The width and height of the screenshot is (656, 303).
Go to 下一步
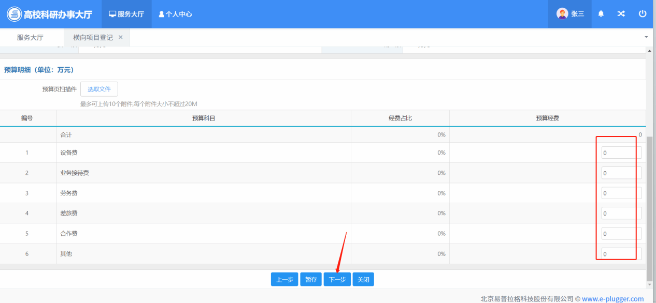[337, 279]
